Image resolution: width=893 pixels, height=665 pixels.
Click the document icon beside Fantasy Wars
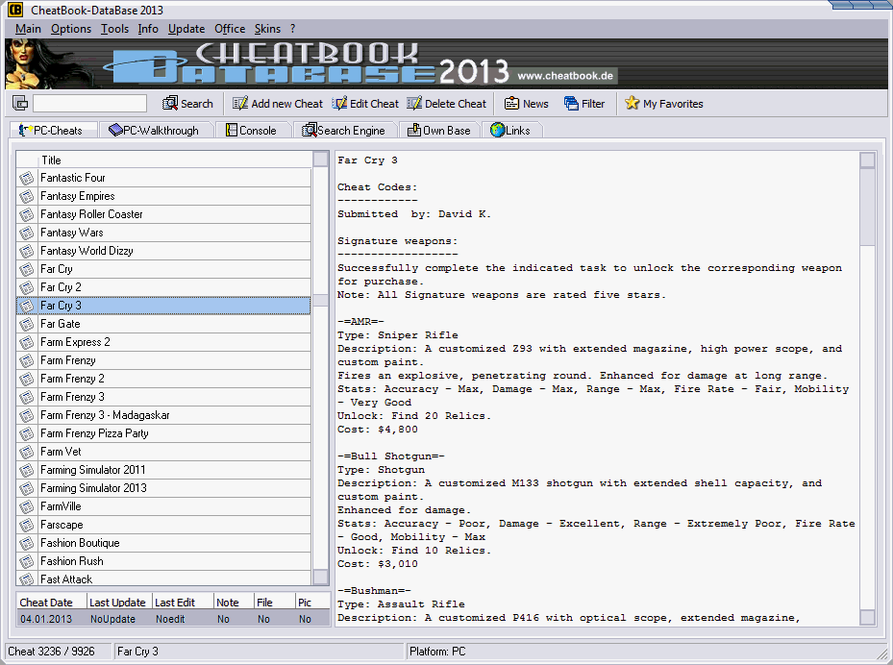click(27, 233)
